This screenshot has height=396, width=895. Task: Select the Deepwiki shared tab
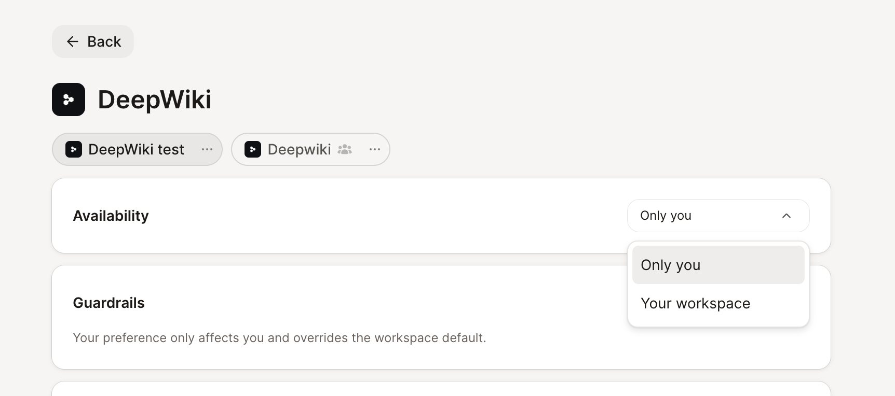310,149
